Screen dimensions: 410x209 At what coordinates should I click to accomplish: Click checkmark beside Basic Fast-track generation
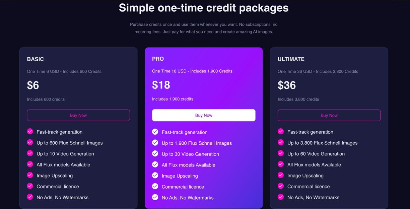(x=30, y=132)
